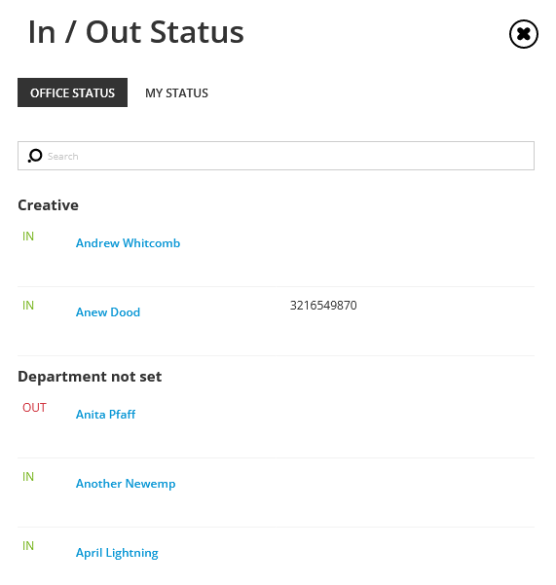This screenshot has width=556, height=585.
Task: Click the In / Out Status title
Action: (135, 32)
